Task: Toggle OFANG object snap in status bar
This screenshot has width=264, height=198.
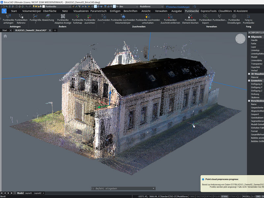Action: point(224,196)
